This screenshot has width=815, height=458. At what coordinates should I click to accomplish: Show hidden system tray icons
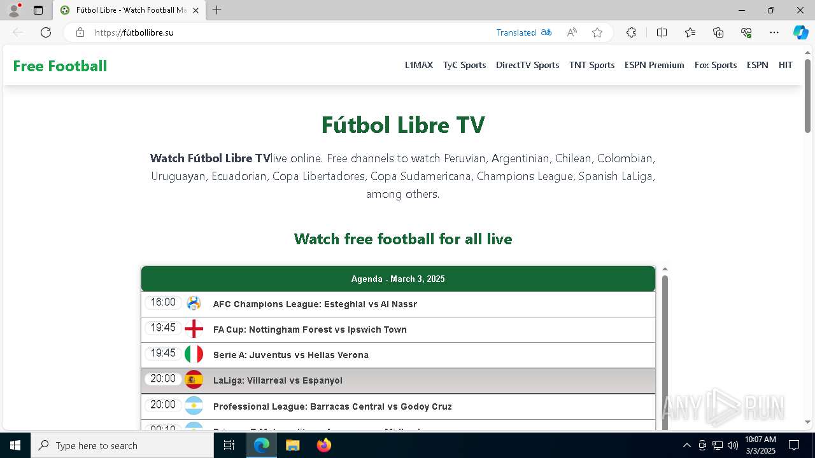(x=686, y=445)
